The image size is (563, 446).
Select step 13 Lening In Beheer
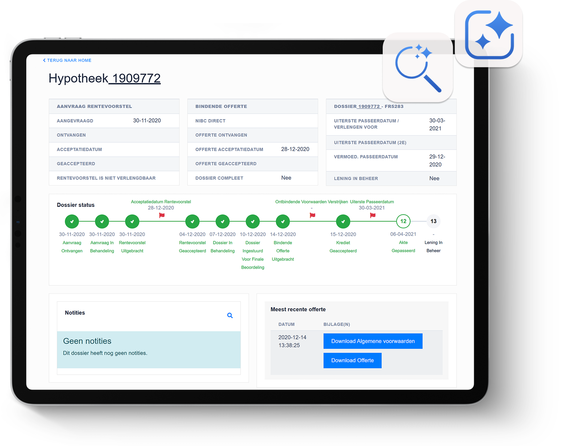[x=433, y=221]
